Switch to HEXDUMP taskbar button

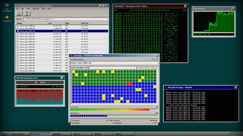click(x=61, y=134)
